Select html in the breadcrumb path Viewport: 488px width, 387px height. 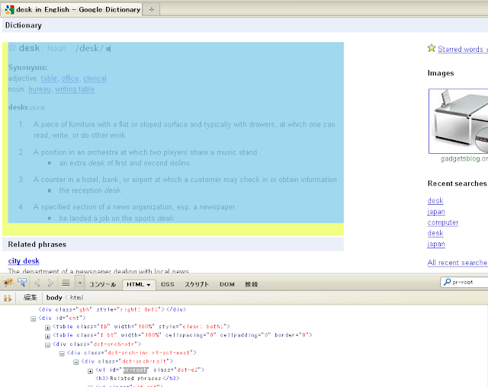(x=76, y=298)
